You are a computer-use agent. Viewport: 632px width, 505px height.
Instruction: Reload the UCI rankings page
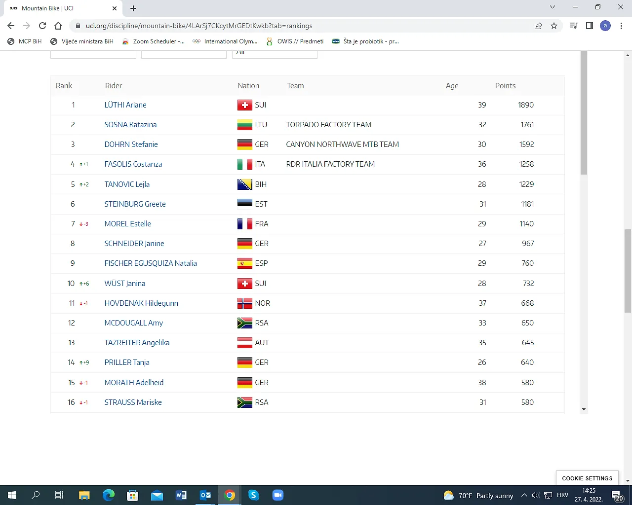[43, 26]
